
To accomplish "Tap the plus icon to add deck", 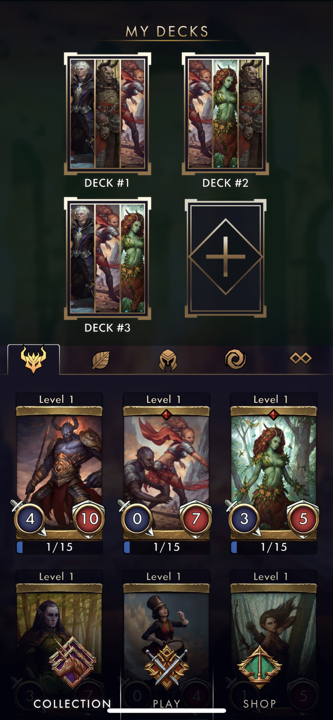I will point(226,258).
